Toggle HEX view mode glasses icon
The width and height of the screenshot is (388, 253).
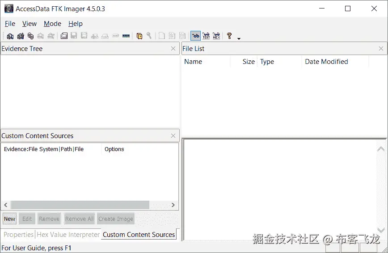[x=216, y=36]
